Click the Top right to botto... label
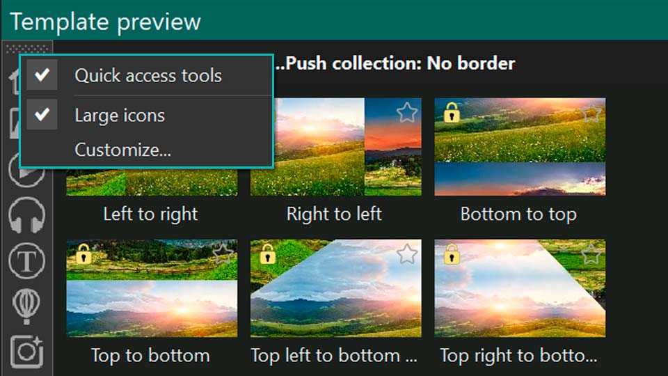This screenshot has width=668, height=376. click(x=518, y=356)
